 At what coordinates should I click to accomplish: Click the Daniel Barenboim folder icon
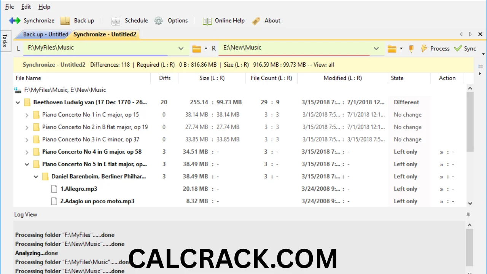click(45, 177)
